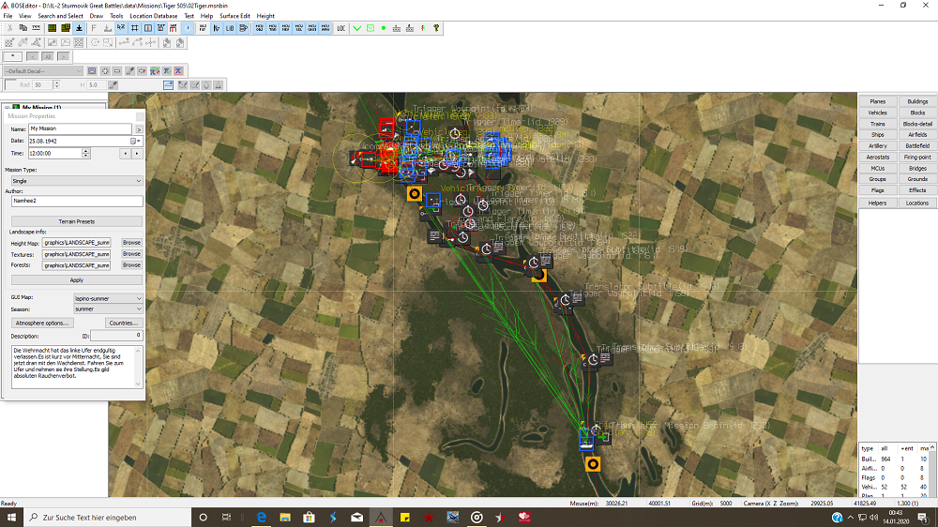Click the Time spinner arrows
938x527 pixels.
coord(85,154)
